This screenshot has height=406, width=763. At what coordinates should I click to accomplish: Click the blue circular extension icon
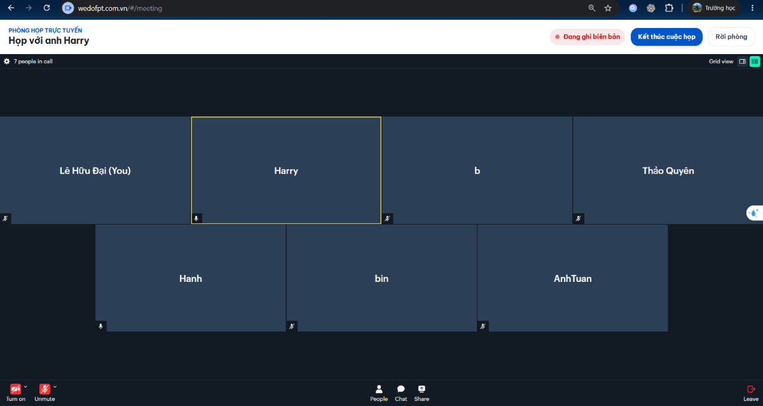(633, 8)
